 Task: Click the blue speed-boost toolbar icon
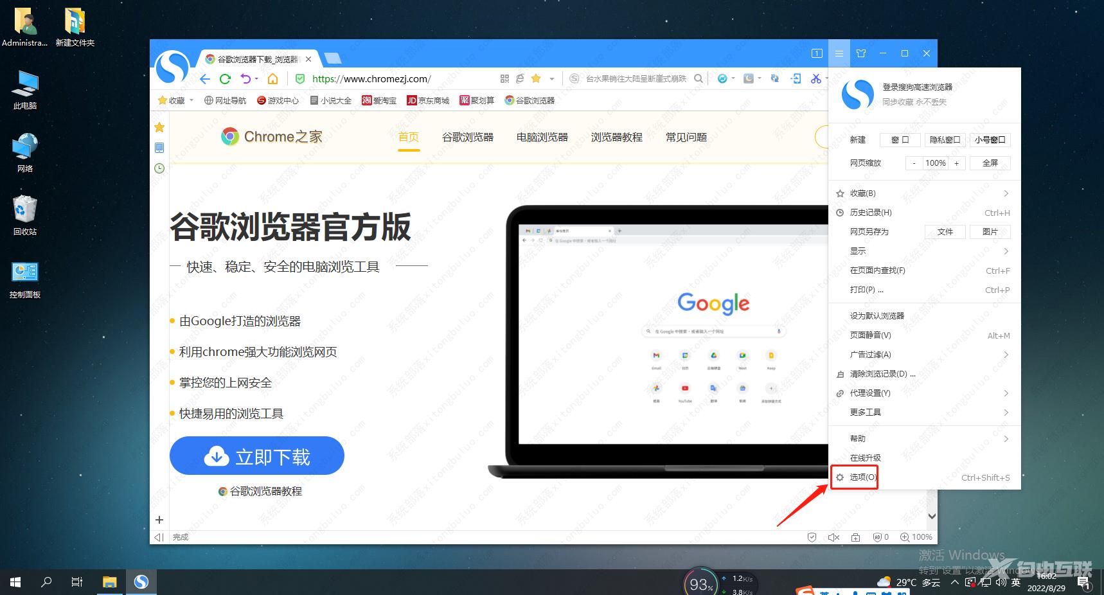coord(722,78)
